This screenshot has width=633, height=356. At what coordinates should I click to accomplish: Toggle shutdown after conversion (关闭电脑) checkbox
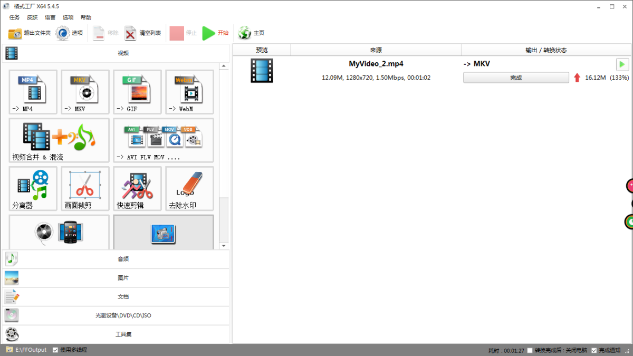[530, 351]
